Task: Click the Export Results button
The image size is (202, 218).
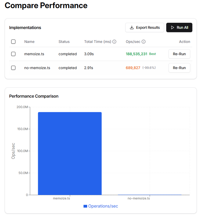Action: (145, 27)
